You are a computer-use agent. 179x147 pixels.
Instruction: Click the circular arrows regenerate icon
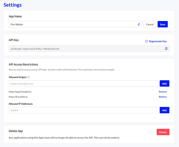pyautogui.click(x=147, y=41)
